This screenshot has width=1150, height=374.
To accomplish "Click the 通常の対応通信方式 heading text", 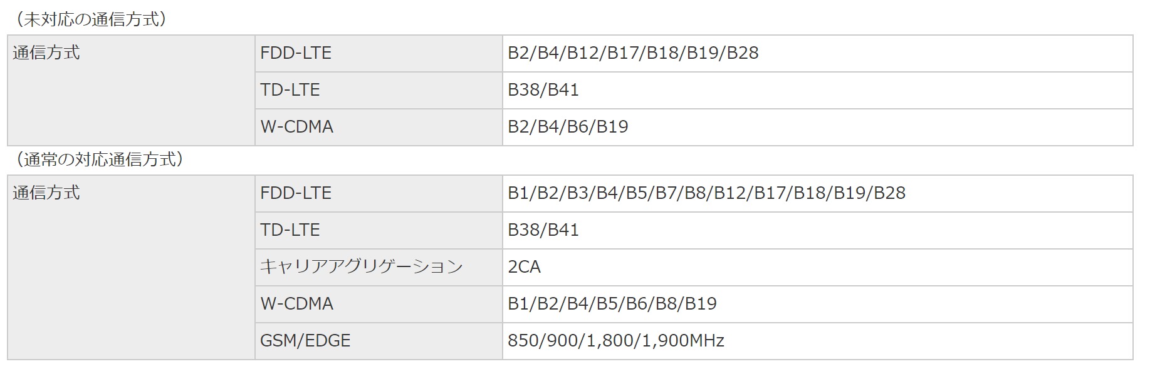I will (x=100, y=159).
